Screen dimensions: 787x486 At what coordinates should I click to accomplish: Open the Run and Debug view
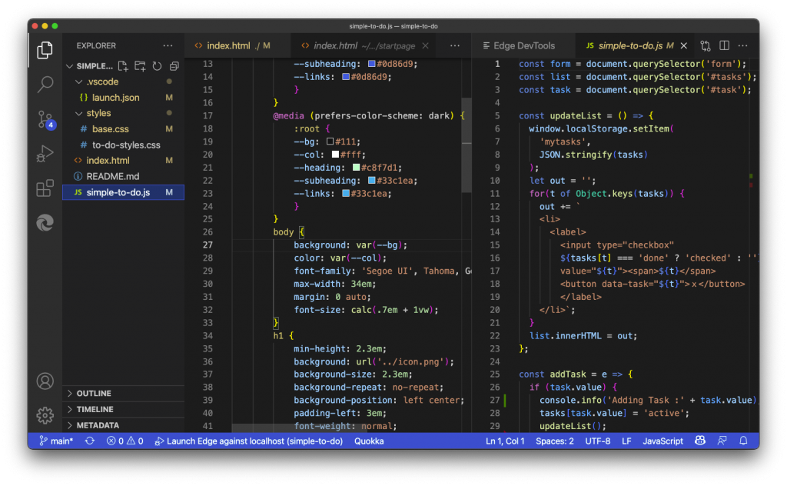pos(45,154)
